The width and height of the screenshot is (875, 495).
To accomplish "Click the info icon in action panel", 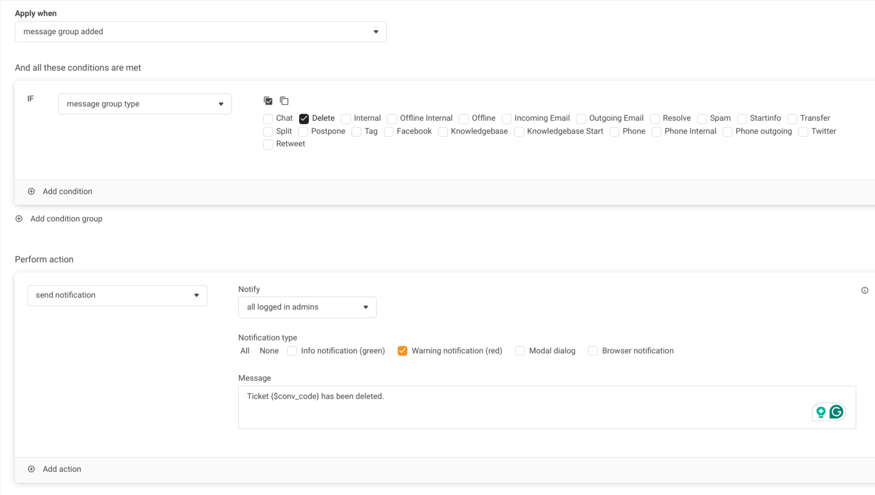I will 864,291.
